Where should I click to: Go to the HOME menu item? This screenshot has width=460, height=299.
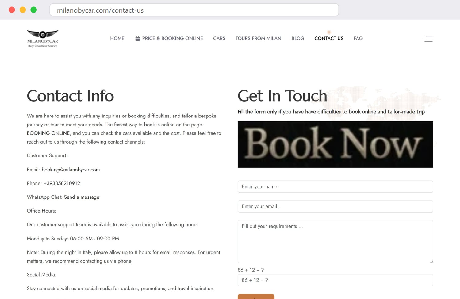[117, 38]
